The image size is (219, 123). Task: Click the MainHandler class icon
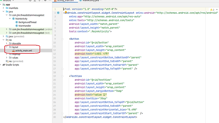coord(17,26)
